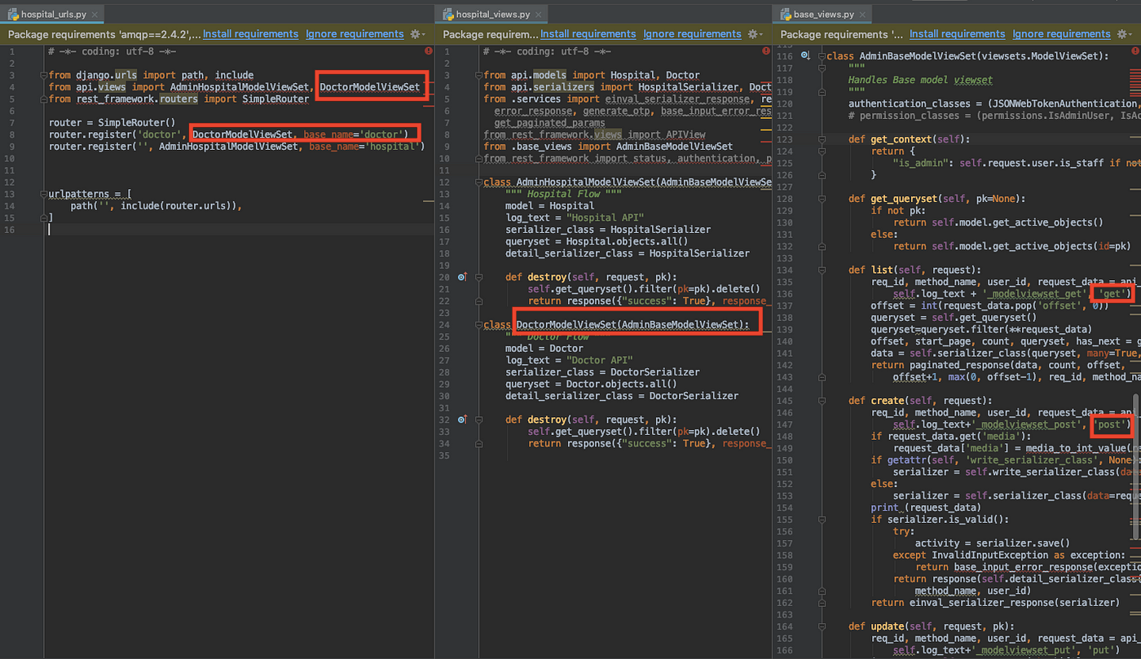Collapse the urlpatterns list fold on line 13
Screen dimensions: 1141x659
click(44, 194)
